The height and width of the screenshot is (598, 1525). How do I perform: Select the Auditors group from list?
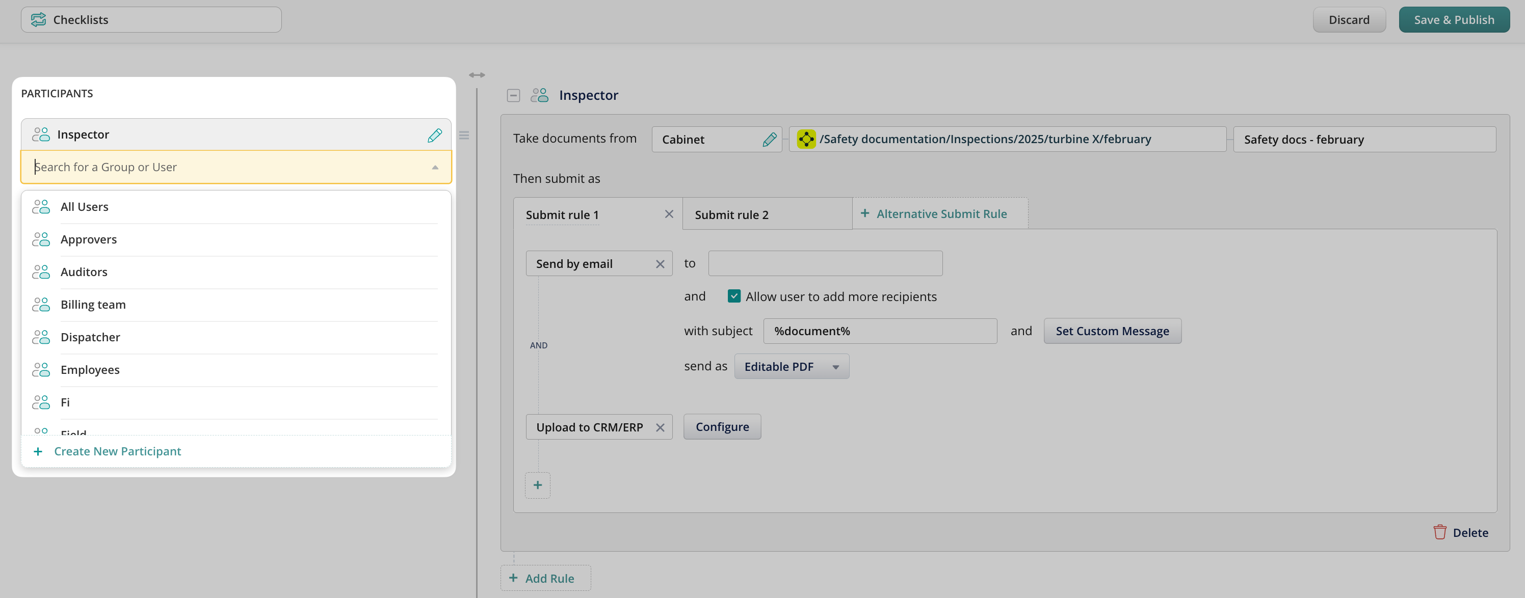[84, 272]
